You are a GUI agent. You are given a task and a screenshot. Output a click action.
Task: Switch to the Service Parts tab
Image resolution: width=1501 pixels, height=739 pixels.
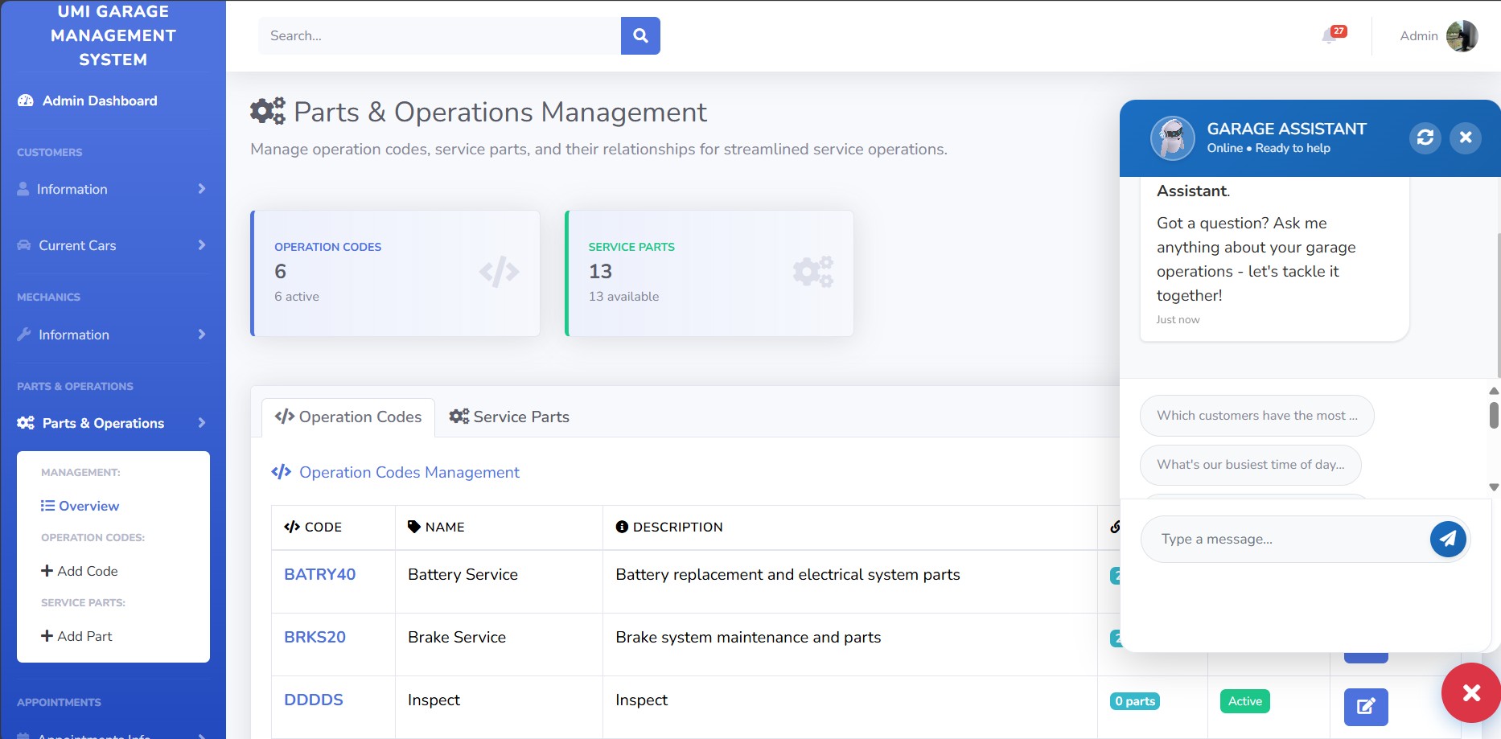(x=509, y=417)
